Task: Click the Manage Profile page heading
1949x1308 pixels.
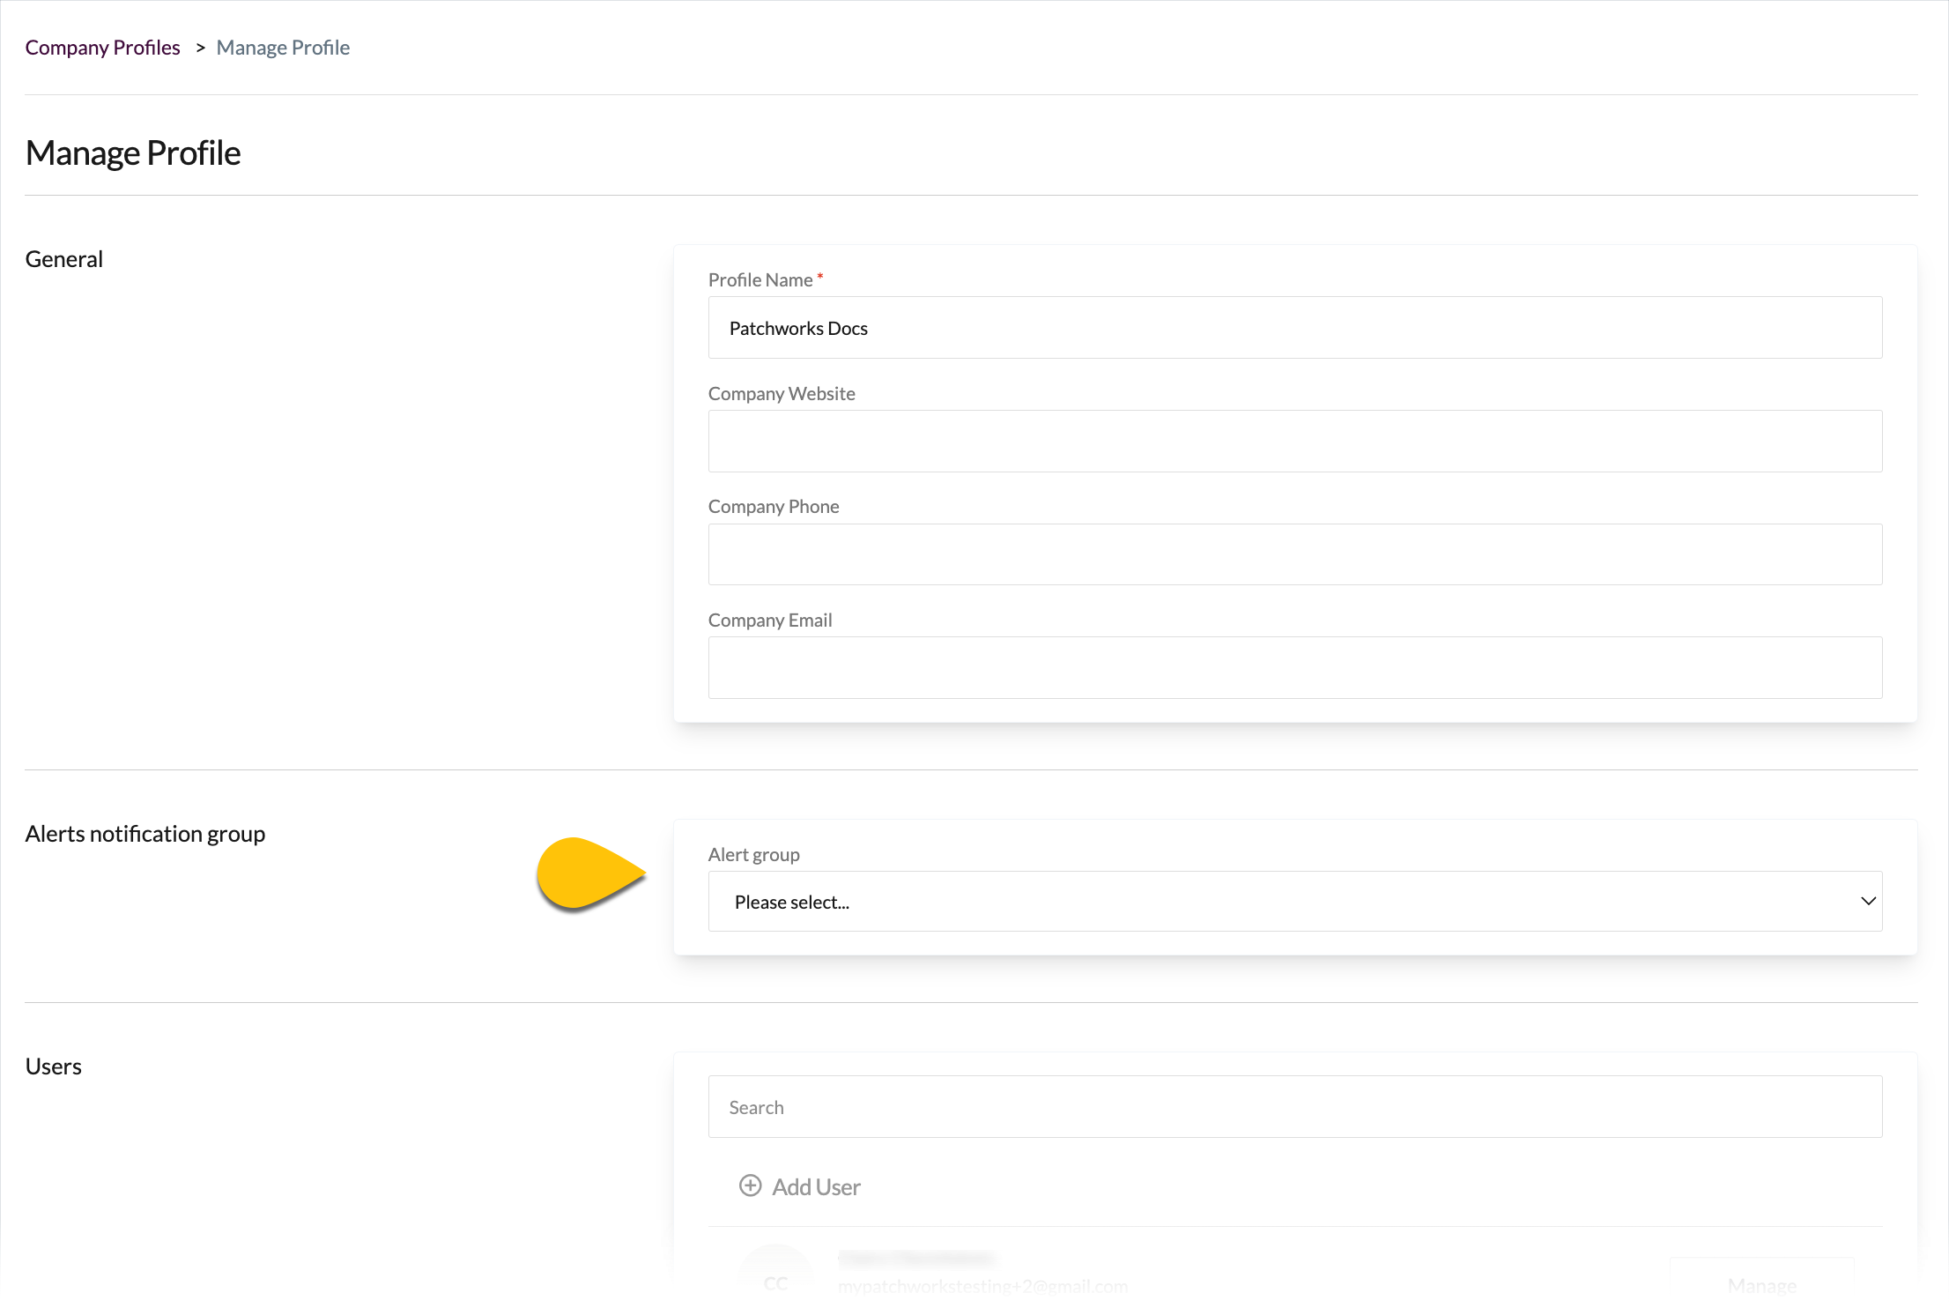Action: [133, 152]
